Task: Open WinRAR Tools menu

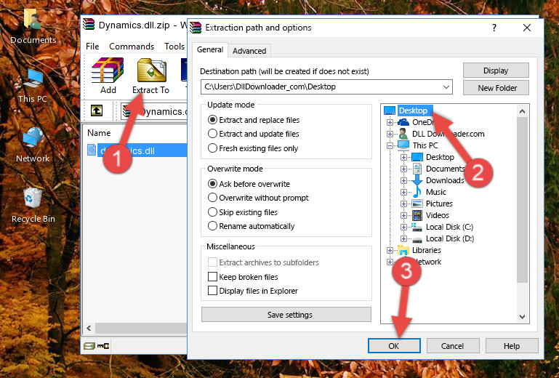Action: [174, 47]
